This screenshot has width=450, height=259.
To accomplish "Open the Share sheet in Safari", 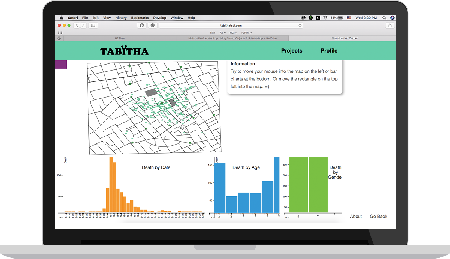I will pos(389,25).
